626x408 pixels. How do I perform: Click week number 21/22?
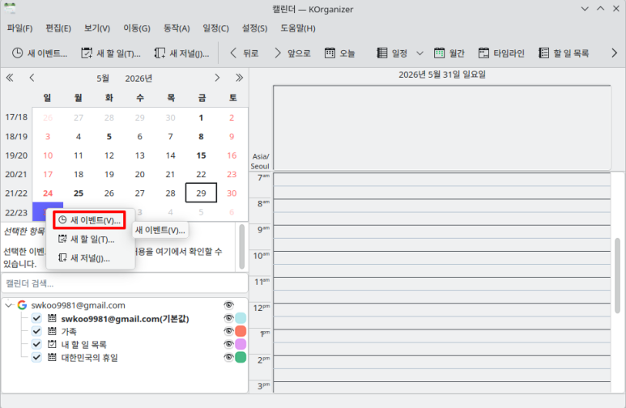16,193
